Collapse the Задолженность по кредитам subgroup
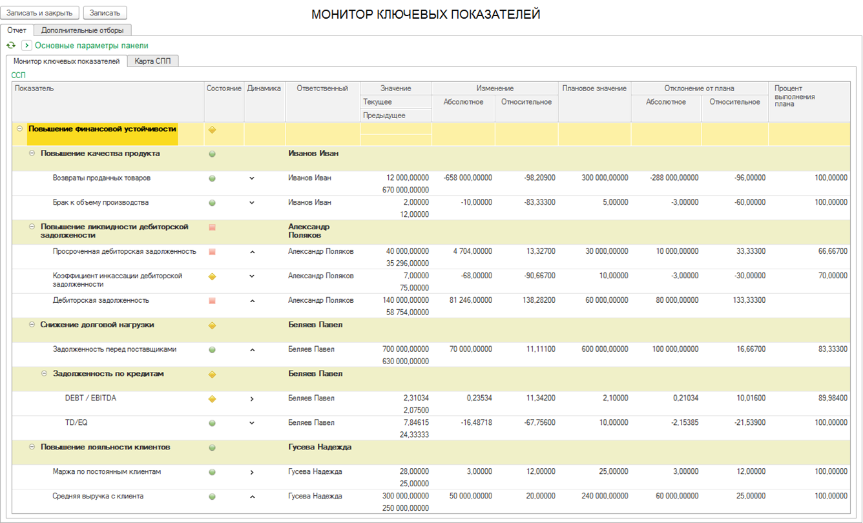 pyautogui.click(x=44, y=374)
